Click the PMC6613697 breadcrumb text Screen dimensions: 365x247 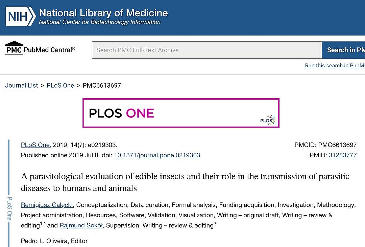[102, 85]
